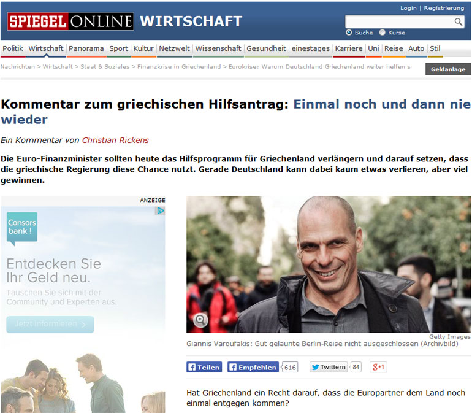Open the Politik menu section
The height and width of the screenshot is (413, 472).
click(13, 48)
